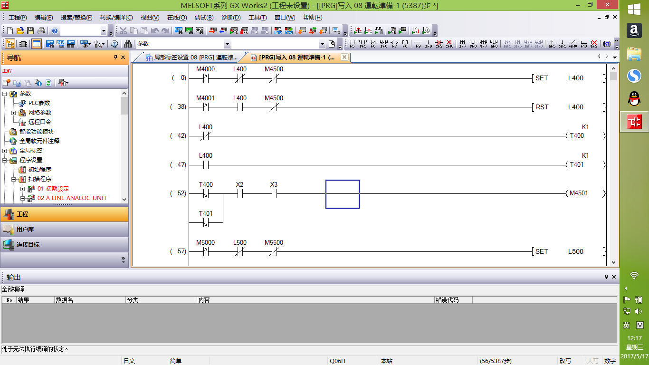Open the 参数 dropdown list
Image resolution: width=649 pixels, height=365 pixels.
pos(227,44)
